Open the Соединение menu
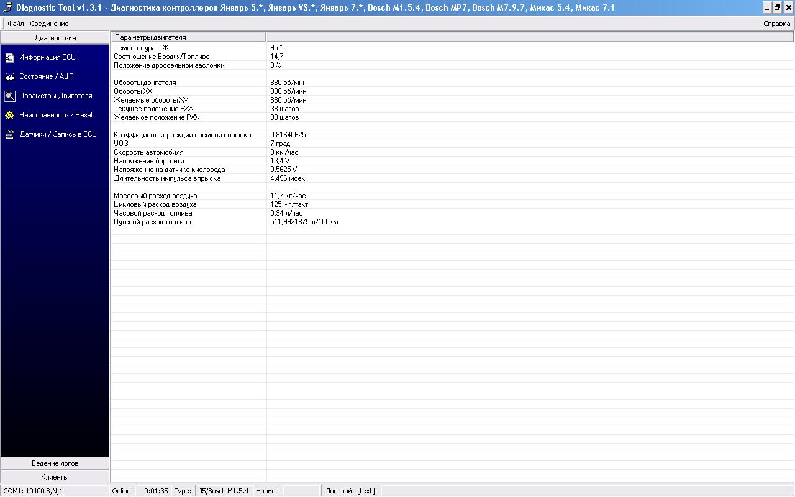Viewport: 795px width, 497px height. click(x=49, y=24)
